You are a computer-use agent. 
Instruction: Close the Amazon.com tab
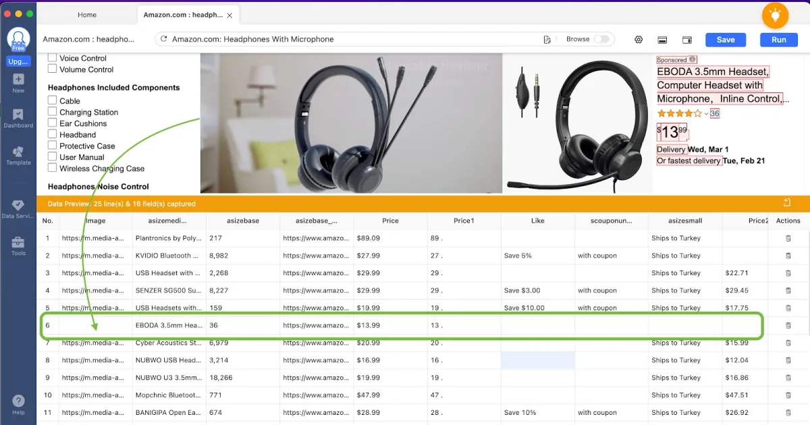(230, 15)
